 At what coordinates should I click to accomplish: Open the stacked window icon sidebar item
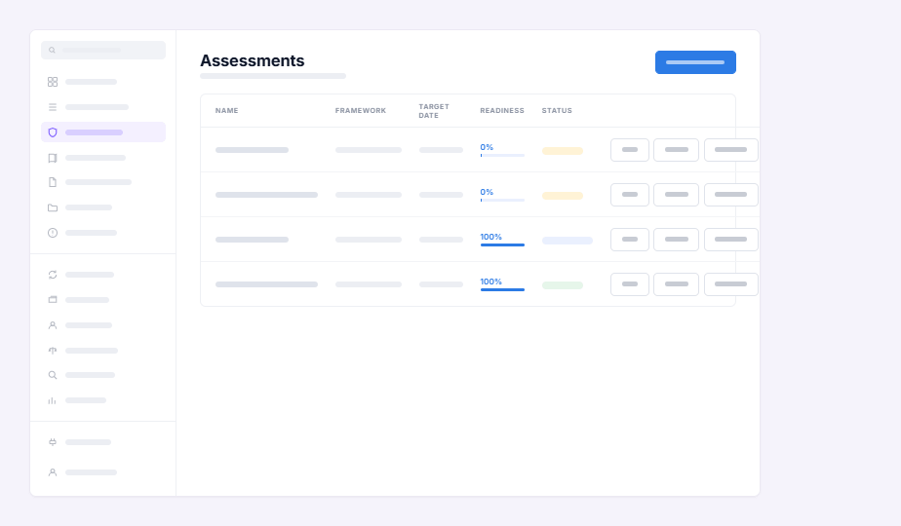coord(53,300)
